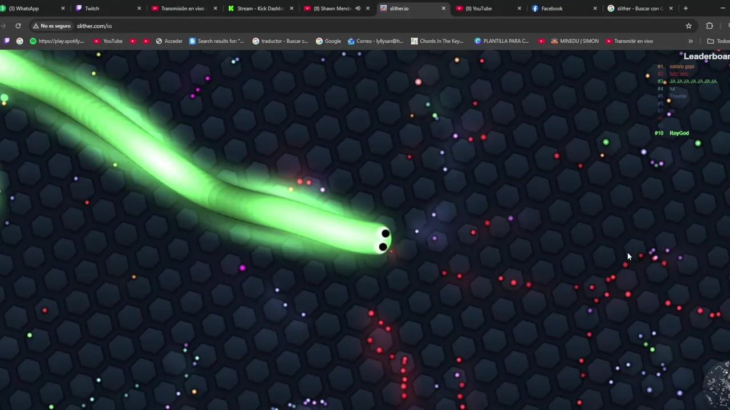The height and width of the screenshot is (410, 730).
Task: Open Chords In The Key bookmark
Action: click(437, 41)
